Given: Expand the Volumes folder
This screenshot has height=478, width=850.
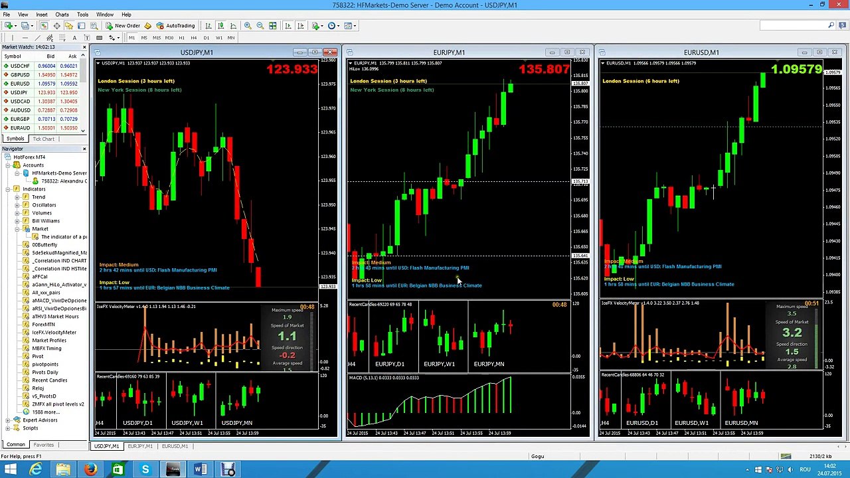Looking at the screenshot, I should (17, 212).
